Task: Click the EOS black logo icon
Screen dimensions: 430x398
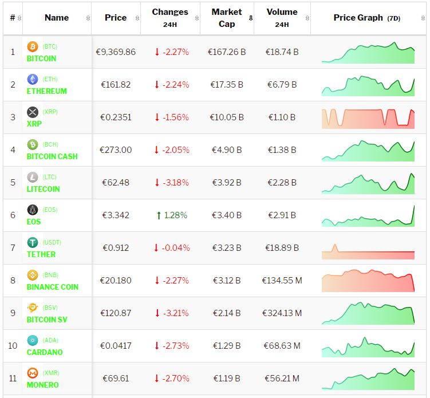Action: (33, 210)
